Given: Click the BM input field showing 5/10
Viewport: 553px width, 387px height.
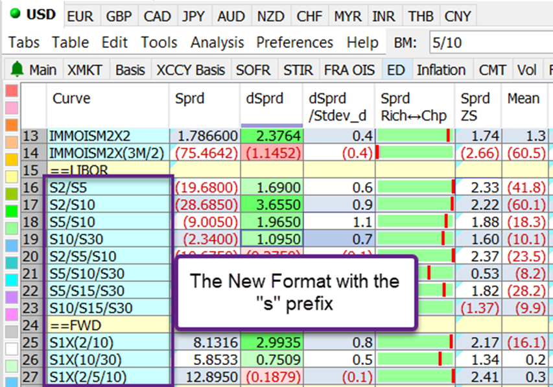Looking at the screenshot, I should (491, 42).
